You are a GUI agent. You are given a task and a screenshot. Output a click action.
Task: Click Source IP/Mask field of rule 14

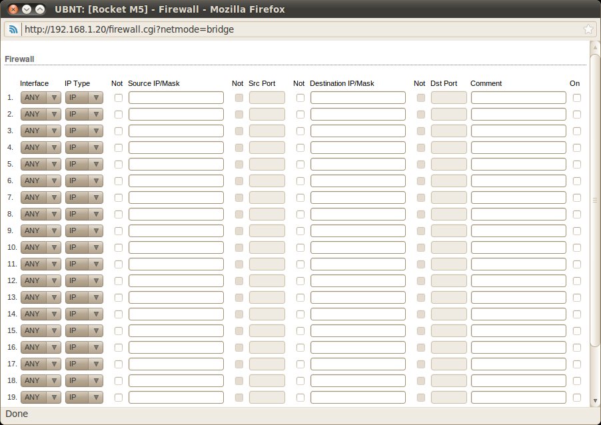pyautogui.click(x=176, y=314)
